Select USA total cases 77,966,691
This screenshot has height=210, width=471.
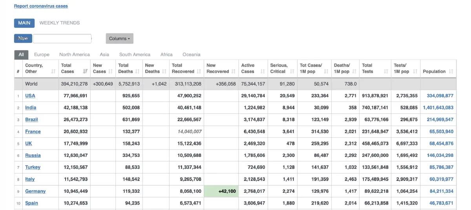coord(75,95)
